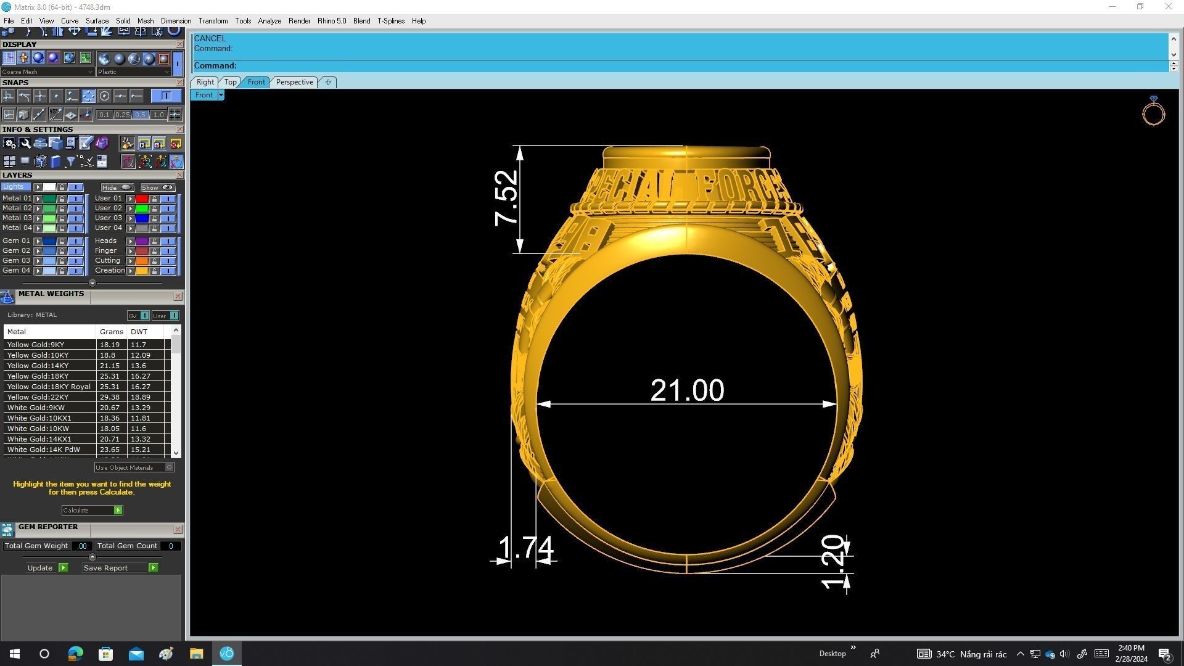Click the Metal 03 green color swatch
1184x666 pixels.
(x=49, y=218)
